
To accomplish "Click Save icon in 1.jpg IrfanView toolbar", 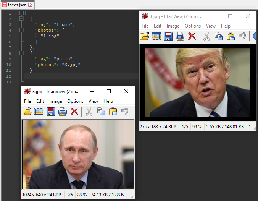I will click(x=168, y=36).
